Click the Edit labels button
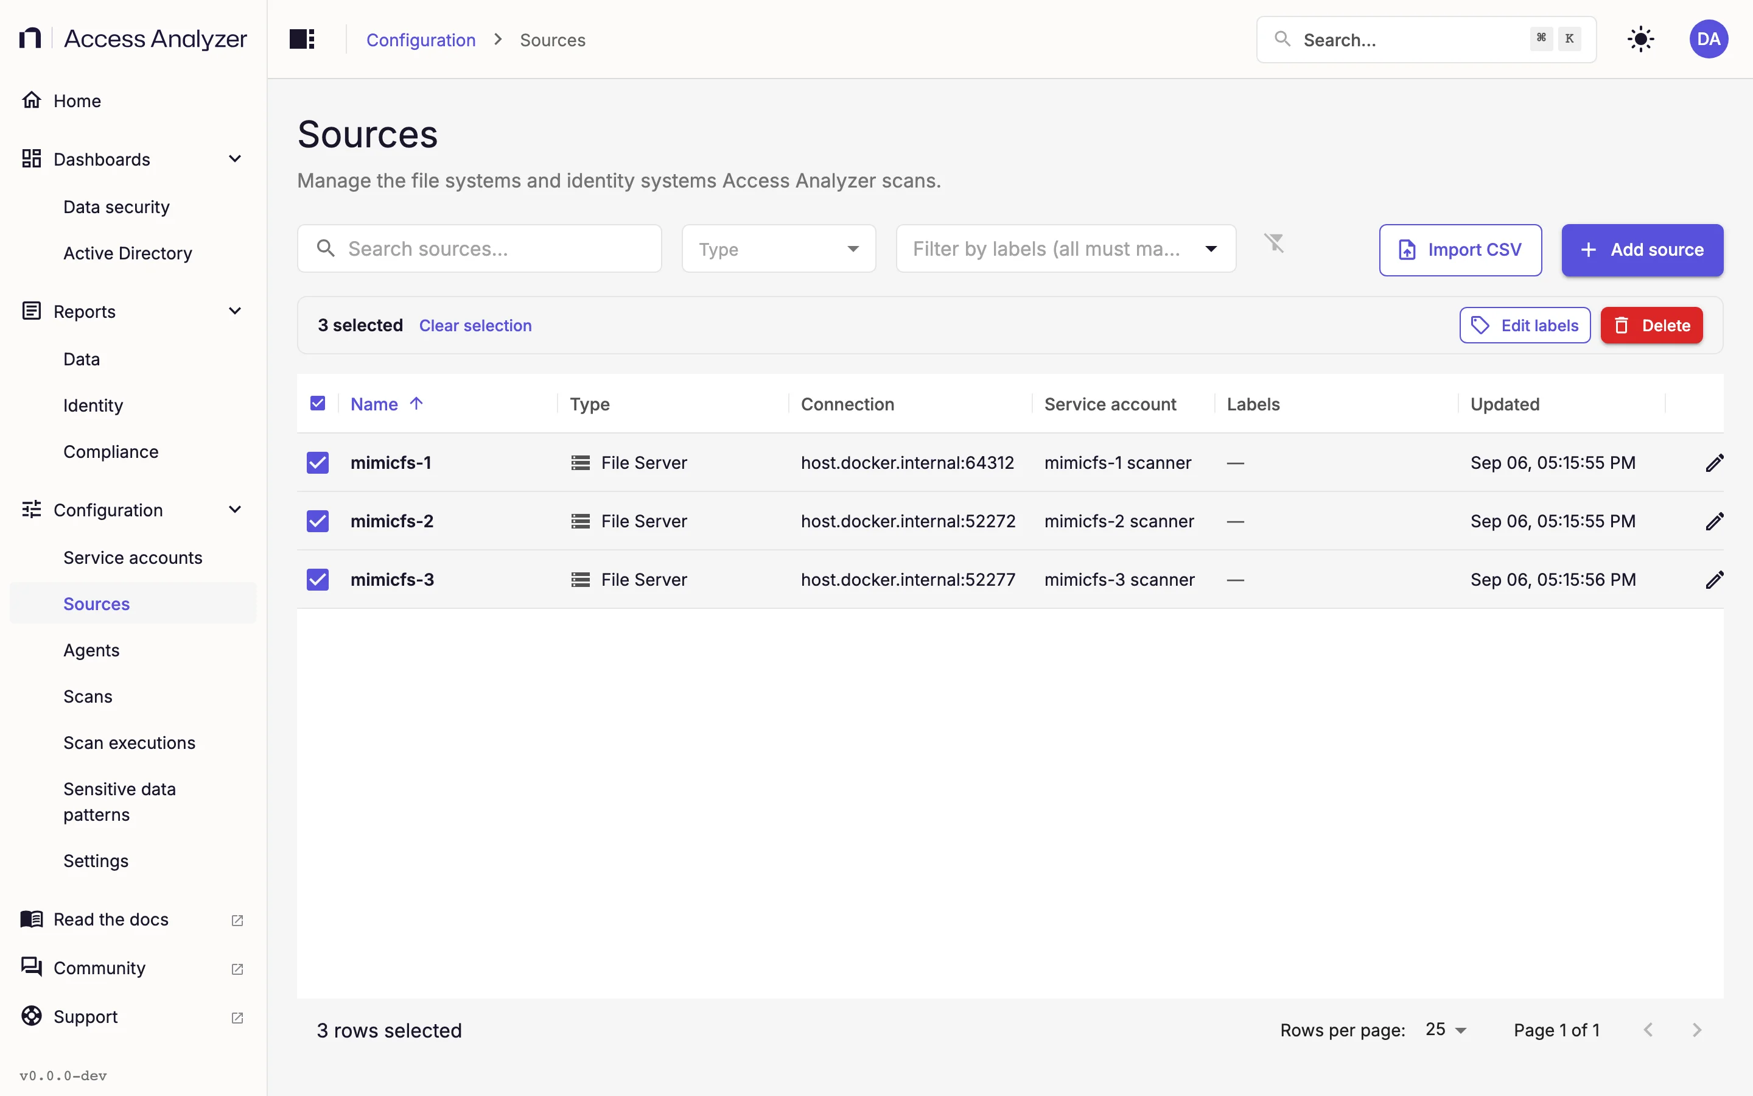This screenshot has width=1753, height=1096. tap(1525, 326)
